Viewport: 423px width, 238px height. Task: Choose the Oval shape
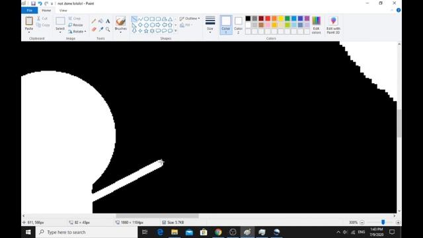click(146, 19)
